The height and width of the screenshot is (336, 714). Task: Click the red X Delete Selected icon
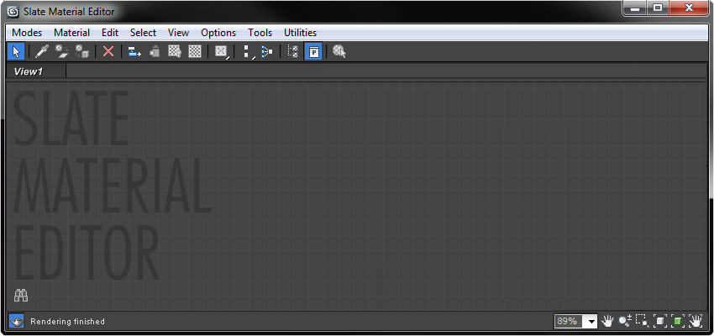(108, 51)
